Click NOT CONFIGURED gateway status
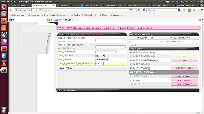 (x=184, y=68)
